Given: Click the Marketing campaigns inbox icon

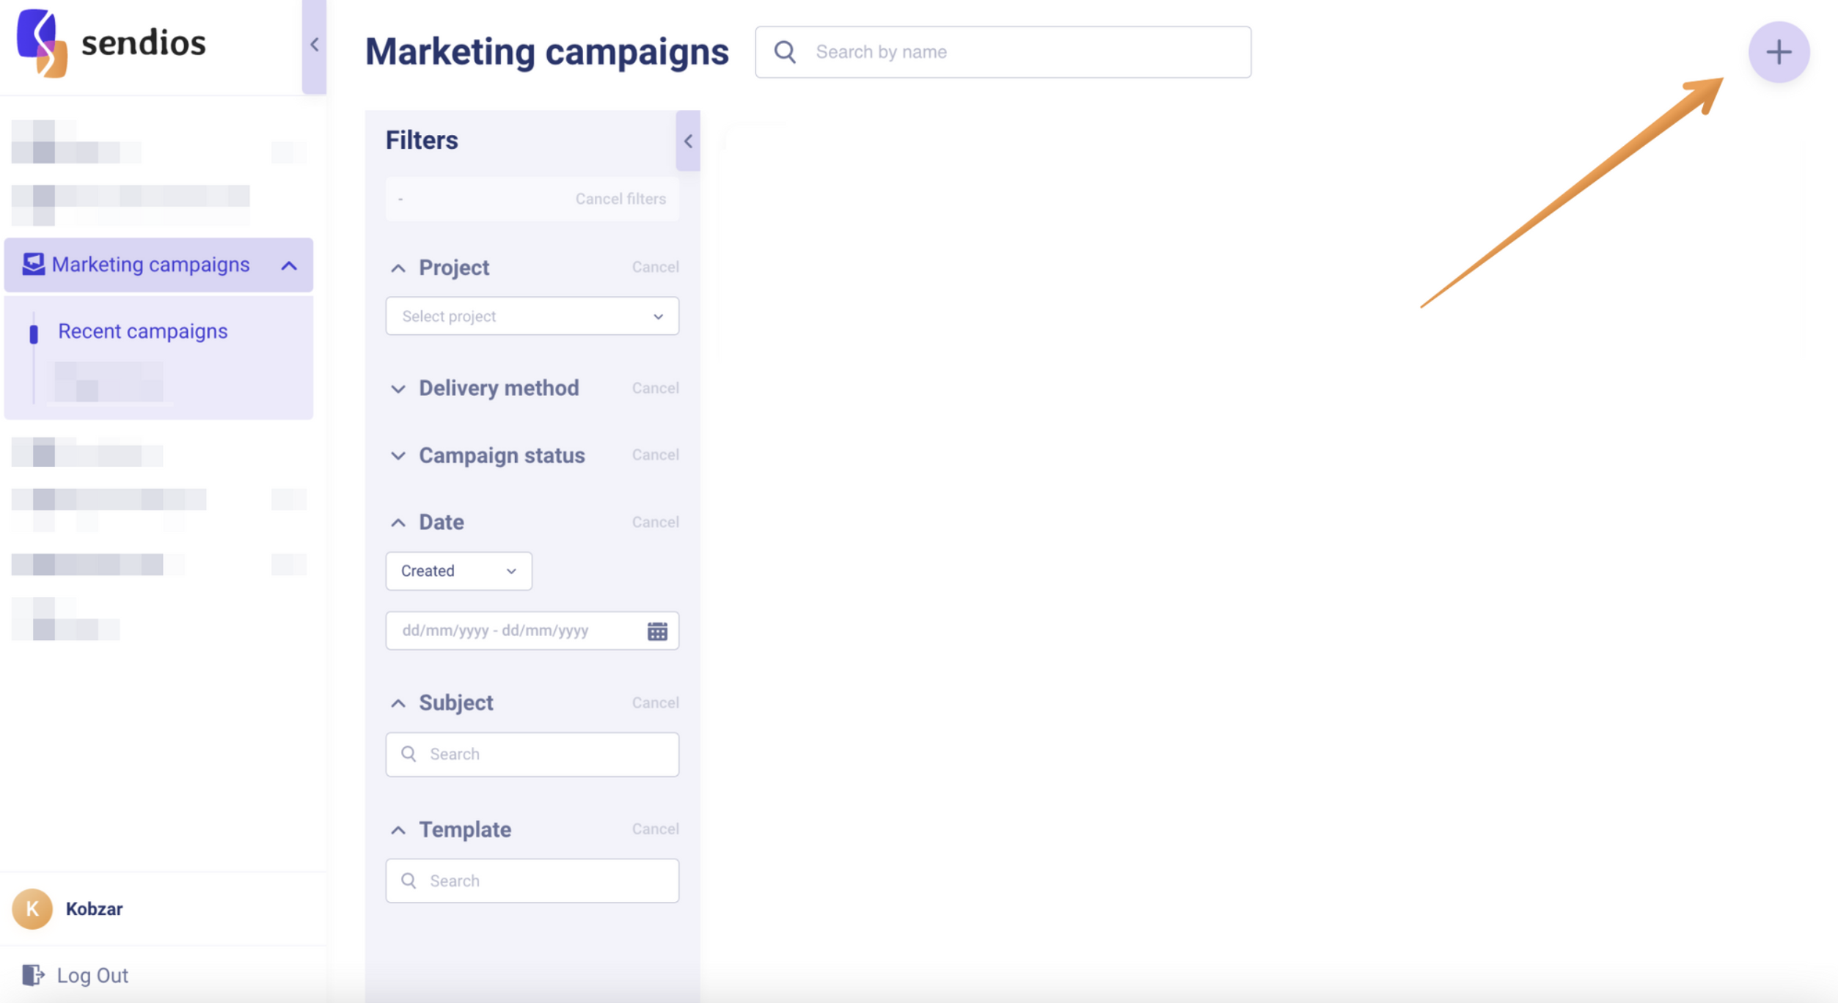Looking at the screenshot, I should (33, 264).
